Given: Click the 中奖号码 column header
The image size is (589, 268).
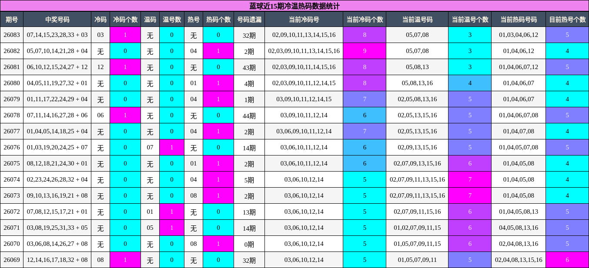Looking at the screenshot, I should point(57,19).
